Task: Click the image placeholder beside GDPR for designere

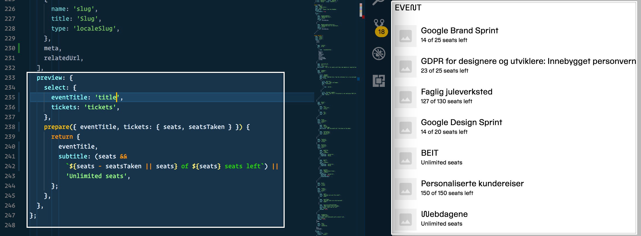Action: (x=405, y=67)
